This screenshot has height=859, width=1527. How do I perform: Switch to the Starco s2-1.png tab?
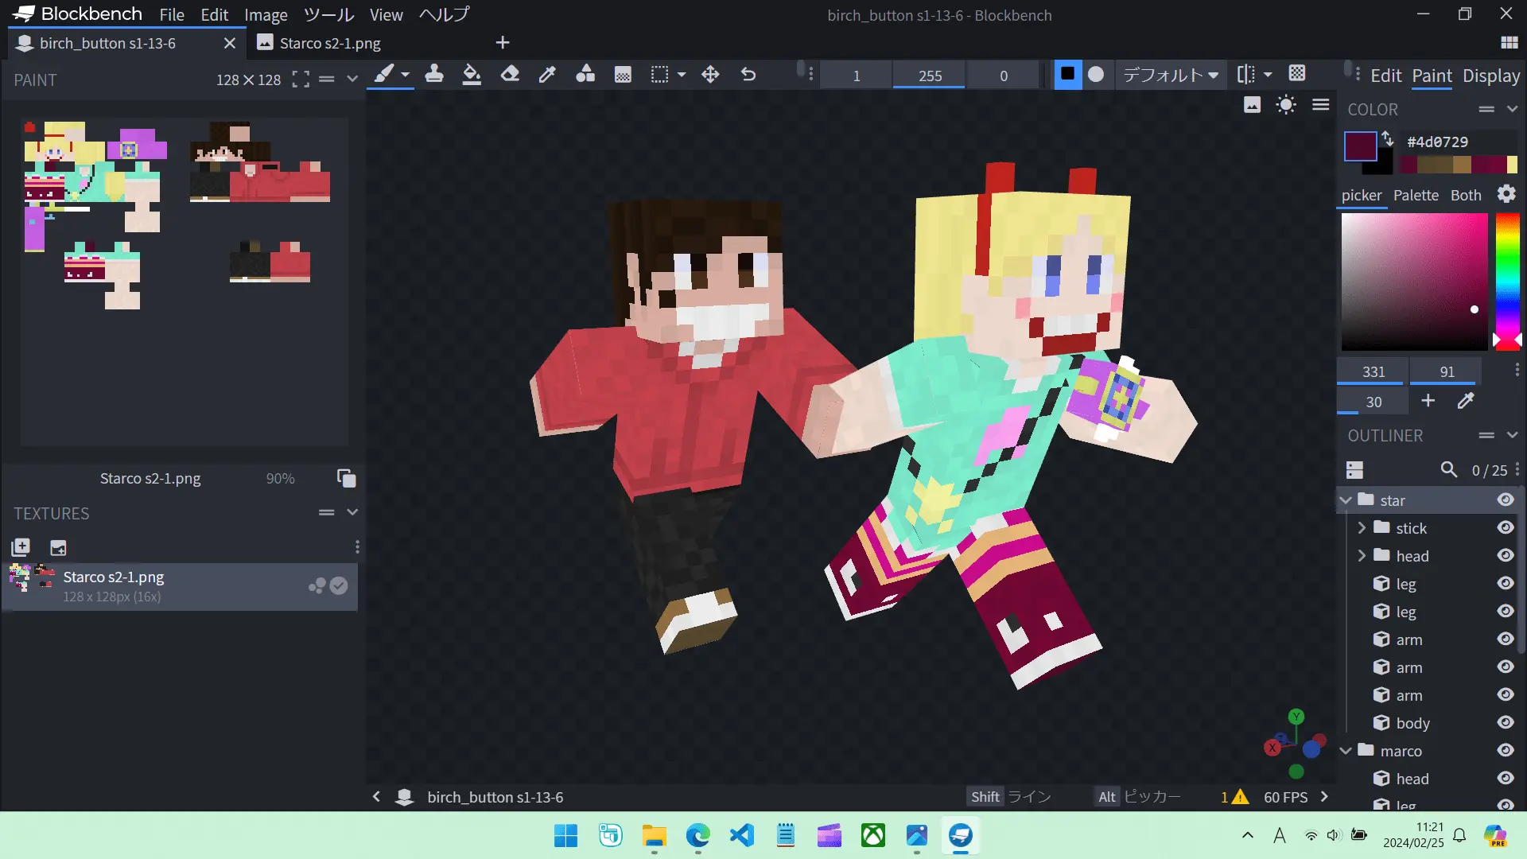(329, 43)
